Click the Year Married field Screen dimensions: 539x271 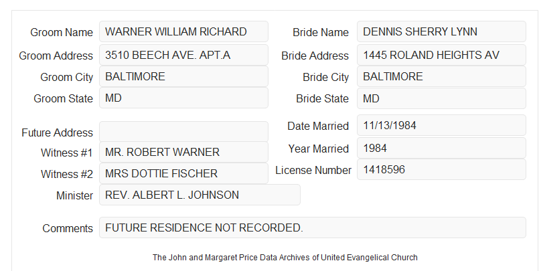click(x=441, y=148)
